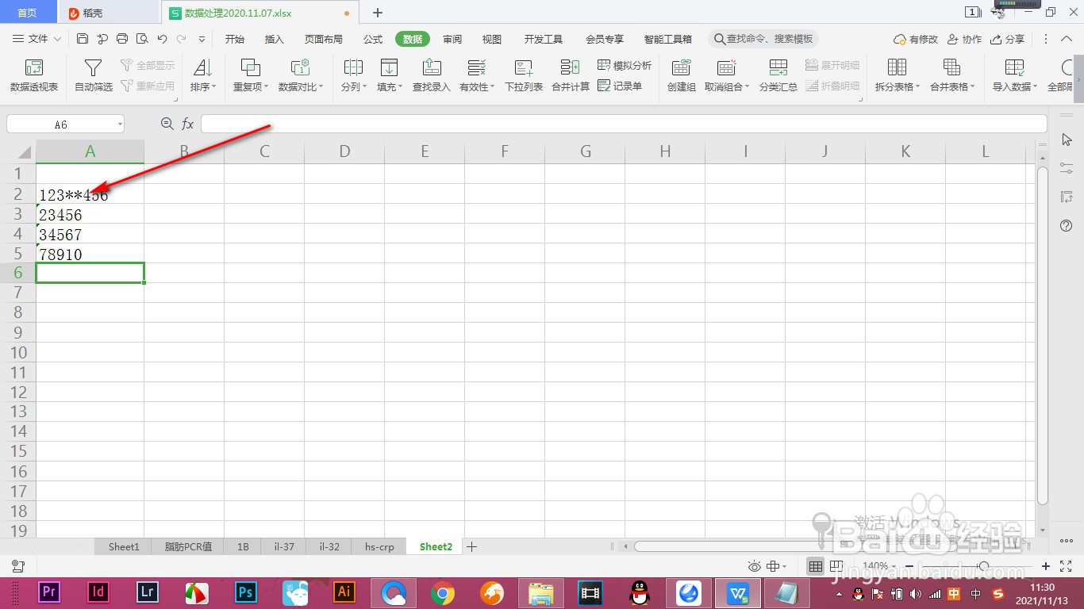Open the 公式 ribbon tab
The image size is (1084, 609).
point(373,39)
